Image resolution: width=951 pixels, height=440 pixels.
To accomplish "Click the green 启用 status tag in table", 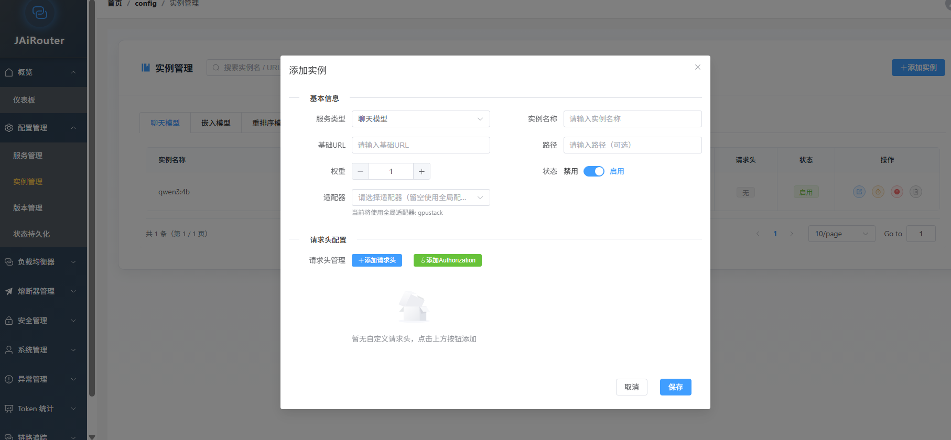I will tap(806, 192).
